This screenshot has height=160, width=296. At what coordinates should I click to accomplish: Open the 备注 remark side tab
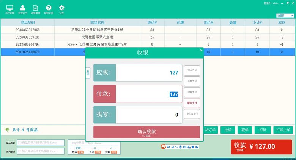(88, 73)
